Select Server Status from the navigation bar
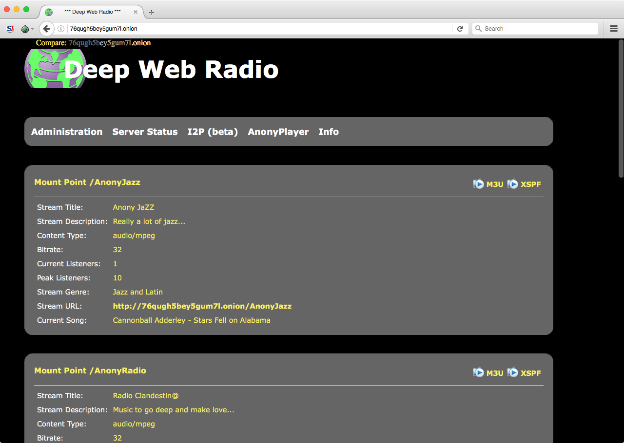This screenshot has height=443, width=624. [x=145, y=131]
